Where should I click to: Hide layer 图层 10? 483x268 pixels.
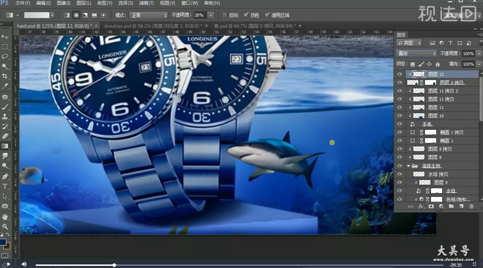[400, 116]
